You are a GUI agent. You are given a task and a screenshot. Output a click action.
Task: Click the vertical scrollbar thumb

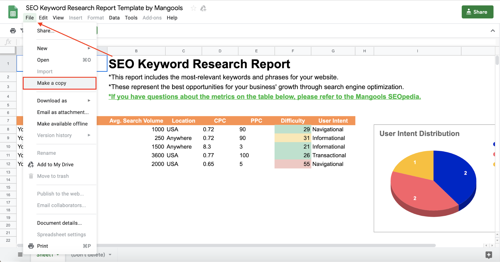tap(497, 60)
